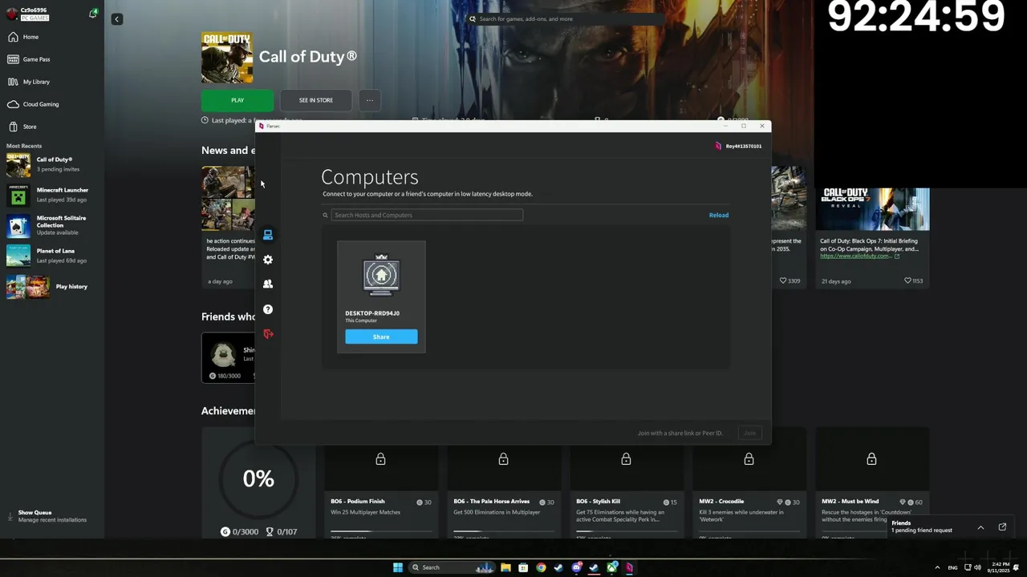This screenshot has width=1027, height=577.
Task: Open File Explorer from taskbar
Action: (x=505, y=567)
